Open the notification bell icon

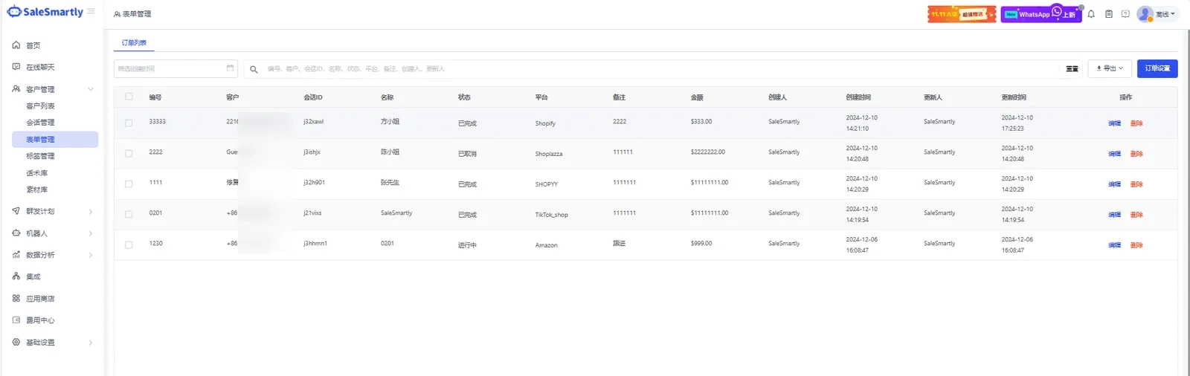point(1091,14)
